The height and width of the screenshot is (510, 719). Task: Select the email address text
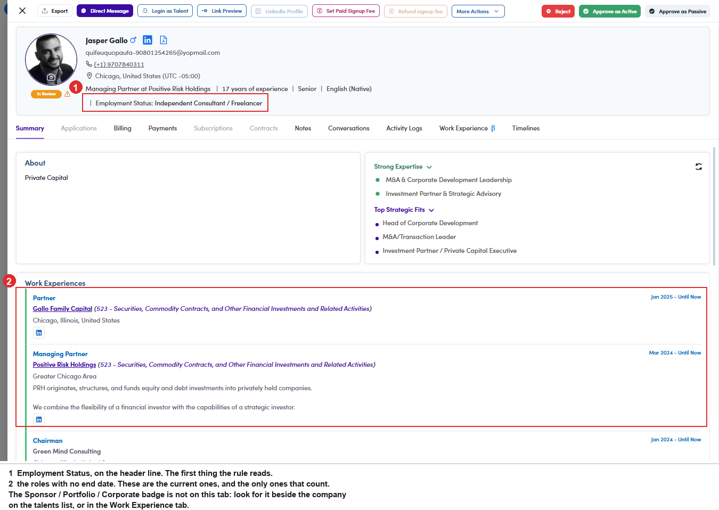(x=153, y=53)
